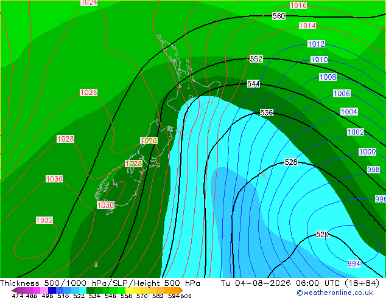Click the 1026 label with white background

[89, 92]
